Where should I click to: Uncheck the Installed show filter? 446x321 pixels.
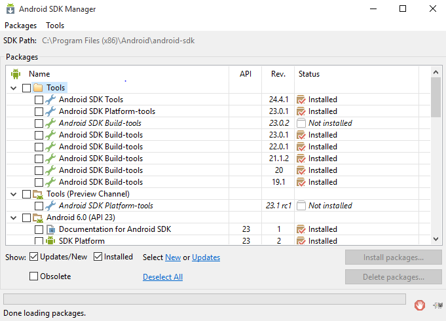click(x=98, y=257)
